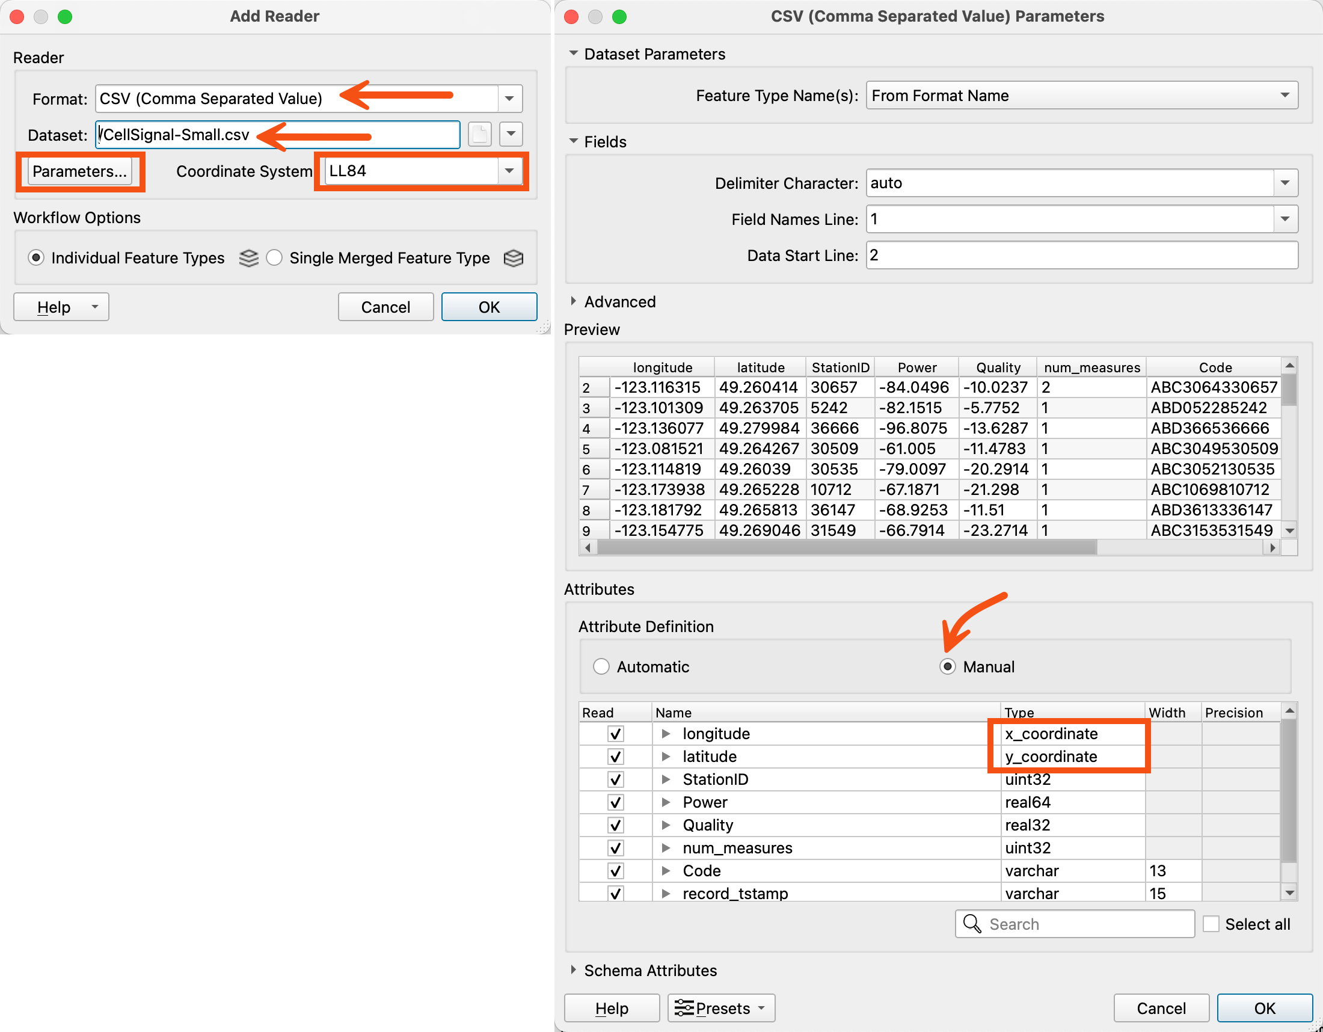Expand the Advanced section
The image size is (1323, 1032).
(573, 301)
